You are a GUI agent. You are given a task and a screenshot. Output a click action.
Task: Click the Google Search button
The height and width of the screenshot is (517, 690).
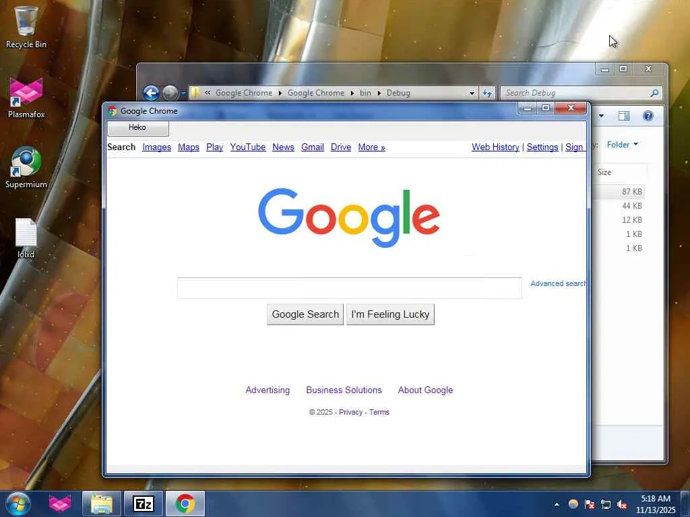coord(305,314)
